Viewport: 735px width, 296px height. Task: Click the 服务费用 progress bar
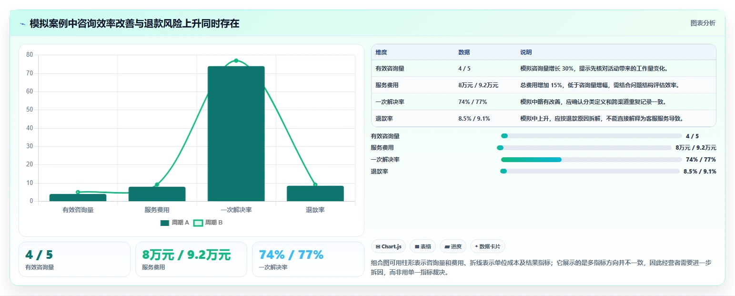click(x=584, y=148)
